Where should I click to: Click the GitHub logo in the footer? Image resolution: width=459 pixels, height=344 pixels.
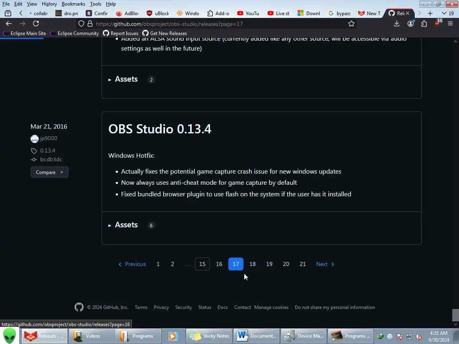(x=79, y=307)
